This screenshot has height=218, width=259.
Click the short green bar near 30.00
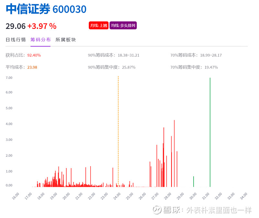(194, 182)
